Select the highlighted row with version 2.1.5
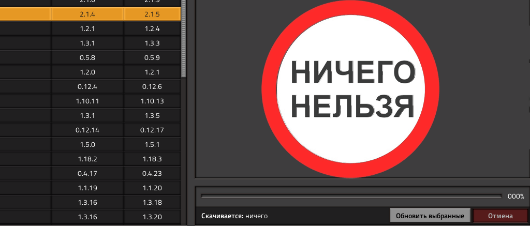The image size is (530, 226). [152, 14]
